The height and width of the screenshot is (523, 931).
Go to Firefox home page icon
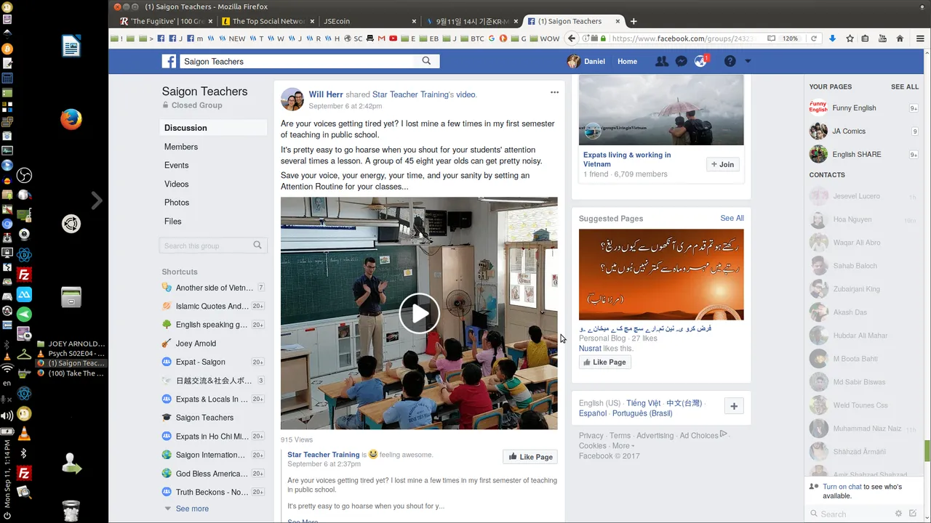click(x=900, y=38)
